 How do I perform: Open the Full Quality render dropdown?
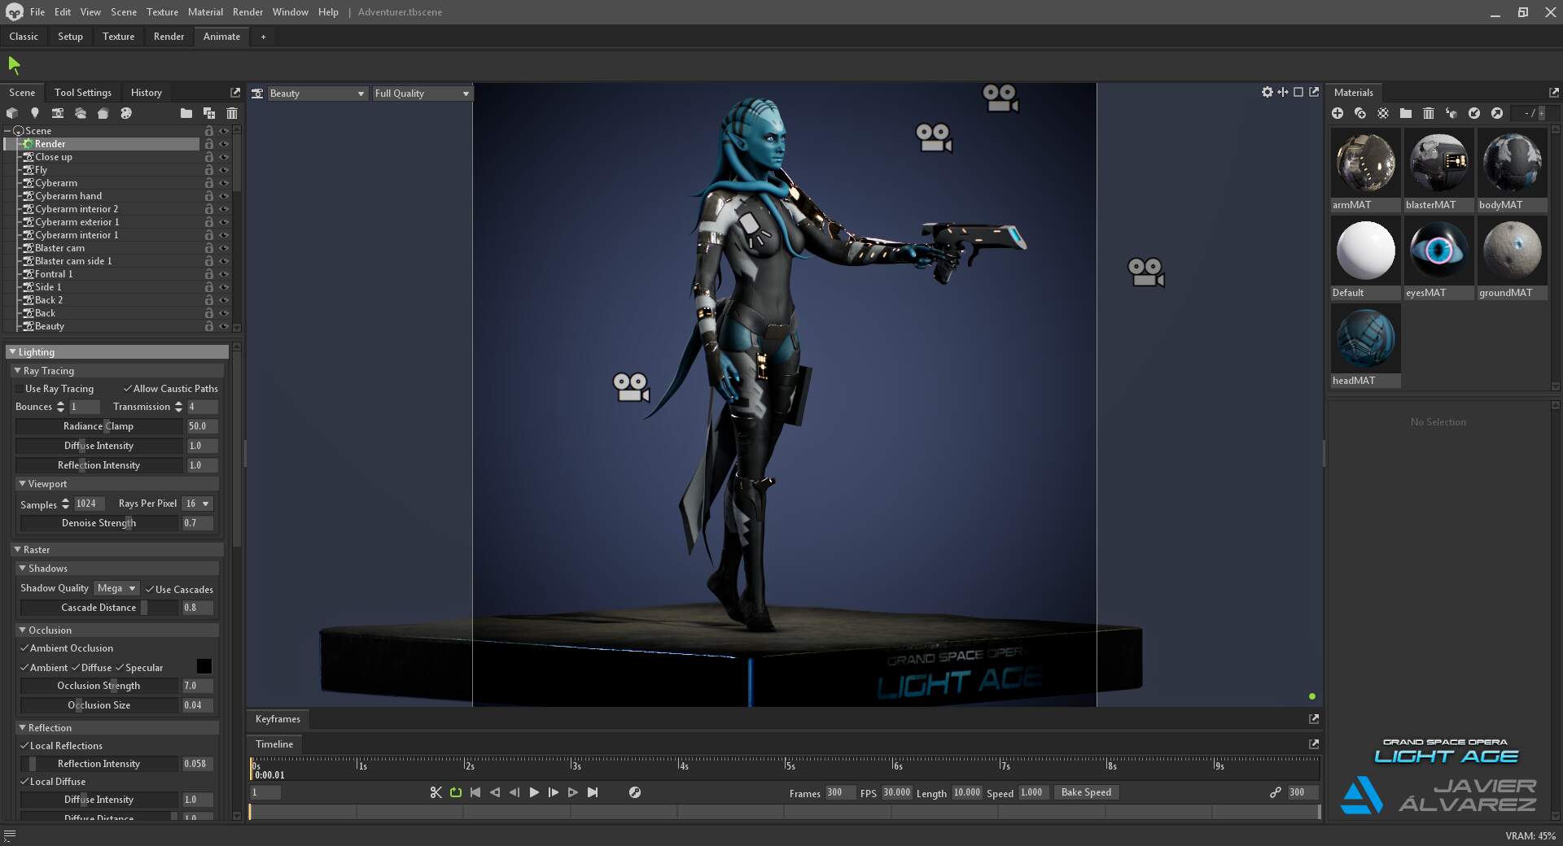pos(421,94)
